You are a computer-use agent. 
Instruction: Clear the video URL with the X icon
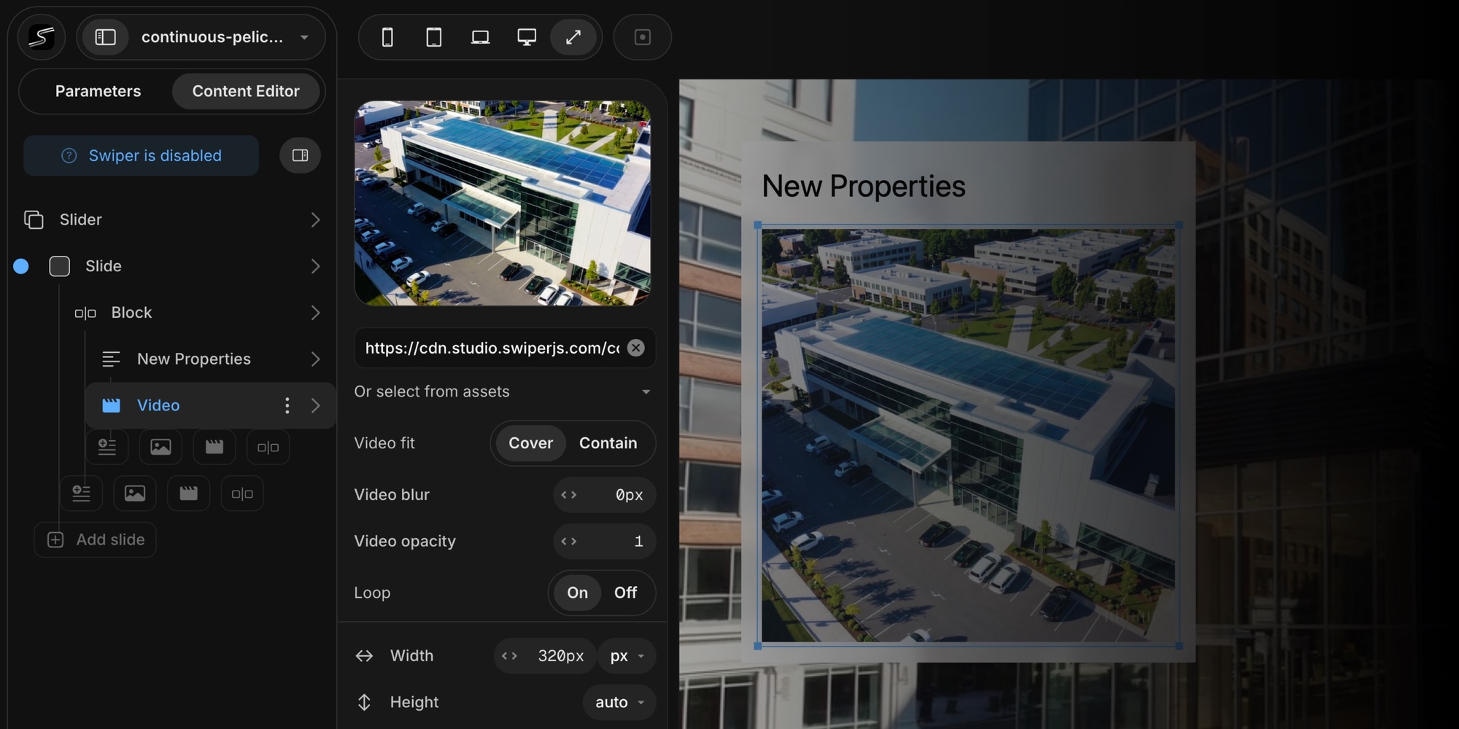(636, 348)
